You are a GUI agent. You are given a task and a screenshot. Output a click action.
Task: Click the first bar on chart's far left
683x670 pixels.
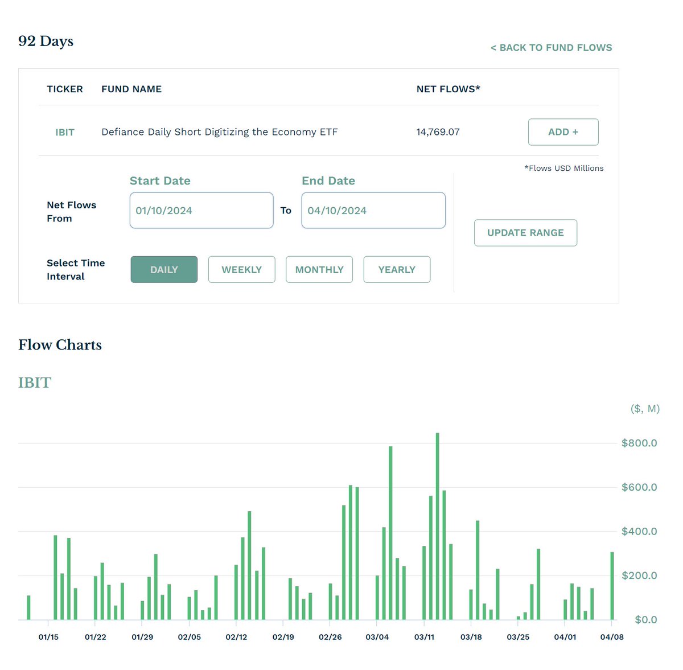click(x=28, y=608)
